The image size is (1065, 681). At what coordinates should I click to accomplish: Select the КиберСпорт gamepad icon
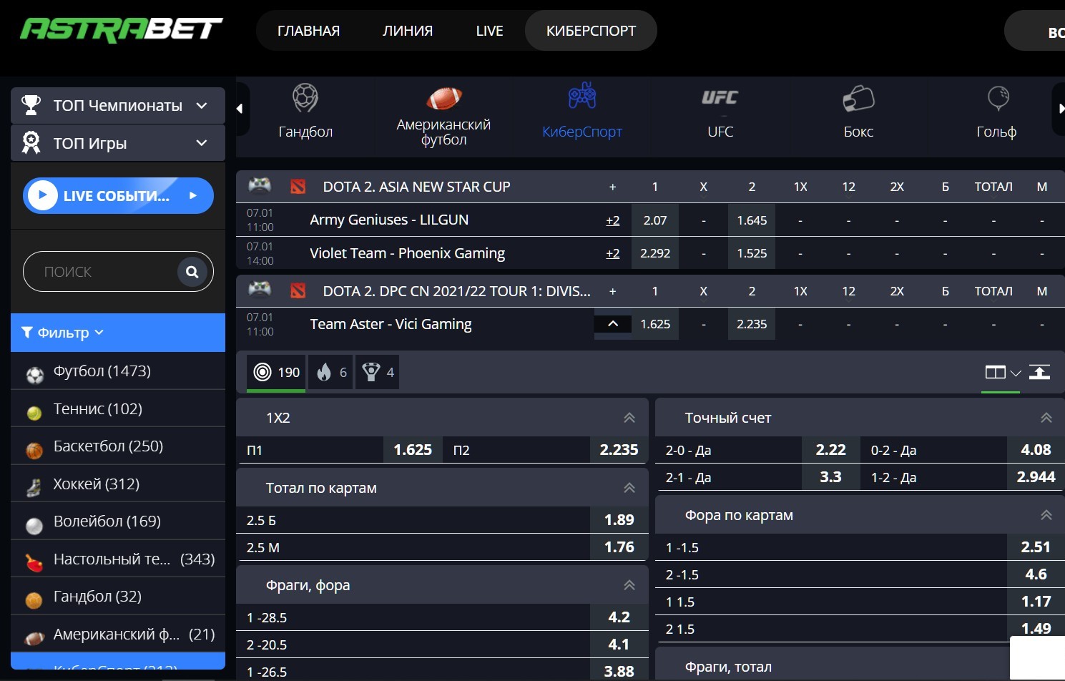coord(582,96)
